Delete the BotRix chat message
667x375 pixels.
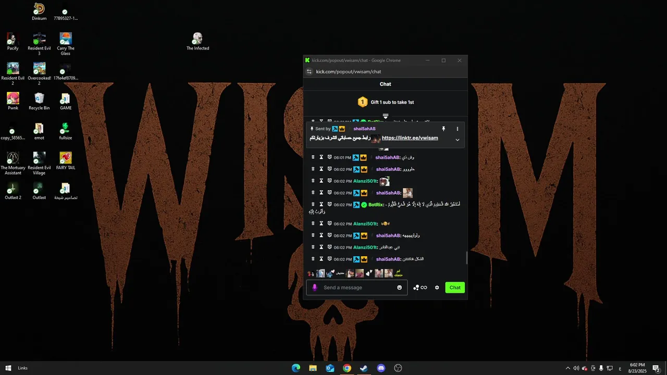[x=313, y=204]
